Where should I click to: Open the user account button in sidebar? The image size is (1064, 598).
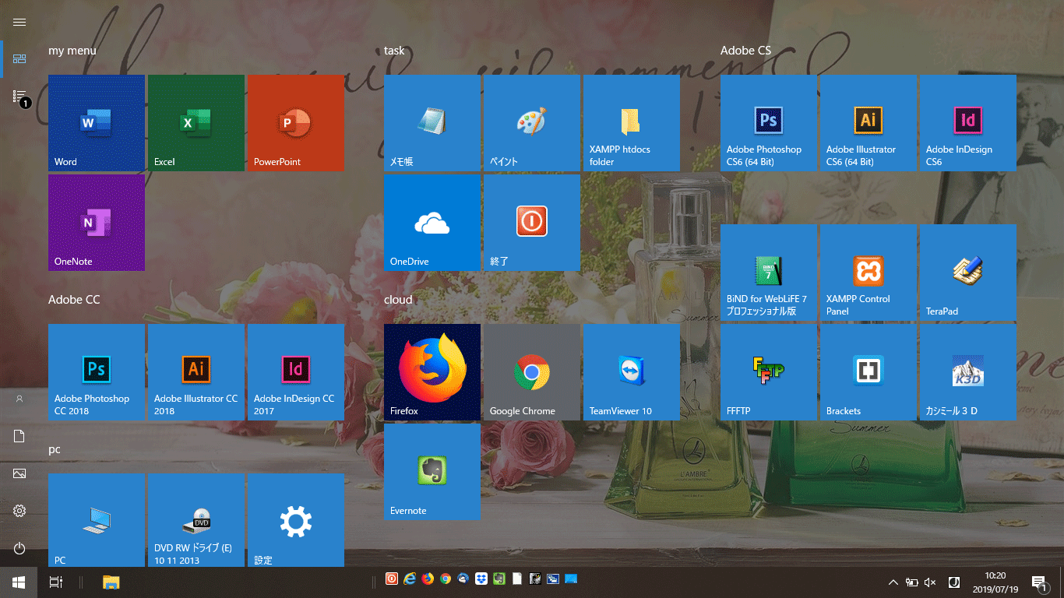pos(19,399)
